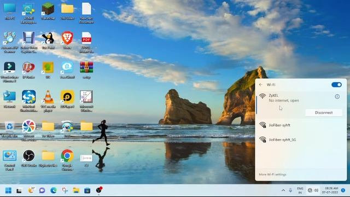The height and width of the screenshot is (197, 350).
Task: Turn off the Wi-Fi toggle switch
Action: 336,85
